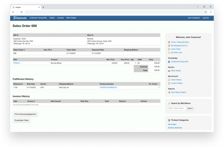
Task: Open the Orders menu item
Action: tap(52, 18)
